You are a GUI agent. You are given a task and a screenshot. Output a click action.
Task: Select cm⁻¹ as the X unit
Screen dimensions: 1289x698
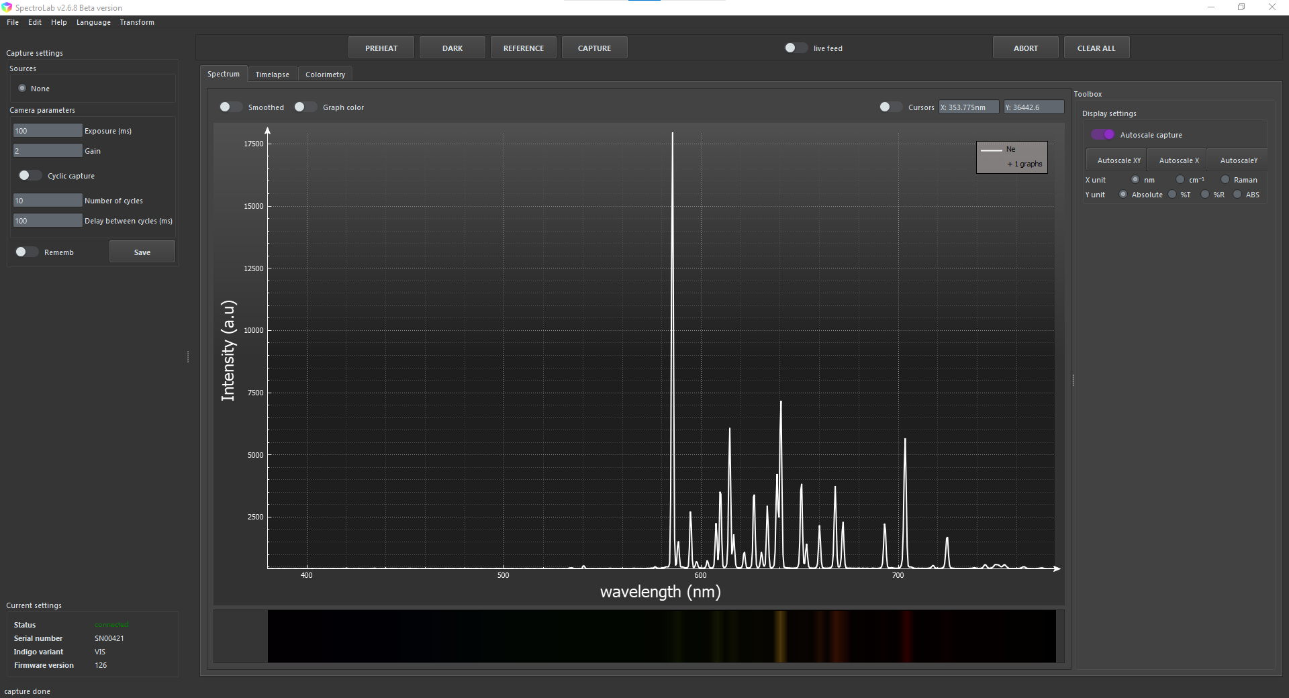[x=1180, y=179]
